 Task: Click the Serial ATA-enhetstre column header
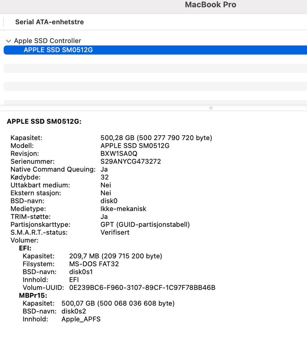(50, 22)
